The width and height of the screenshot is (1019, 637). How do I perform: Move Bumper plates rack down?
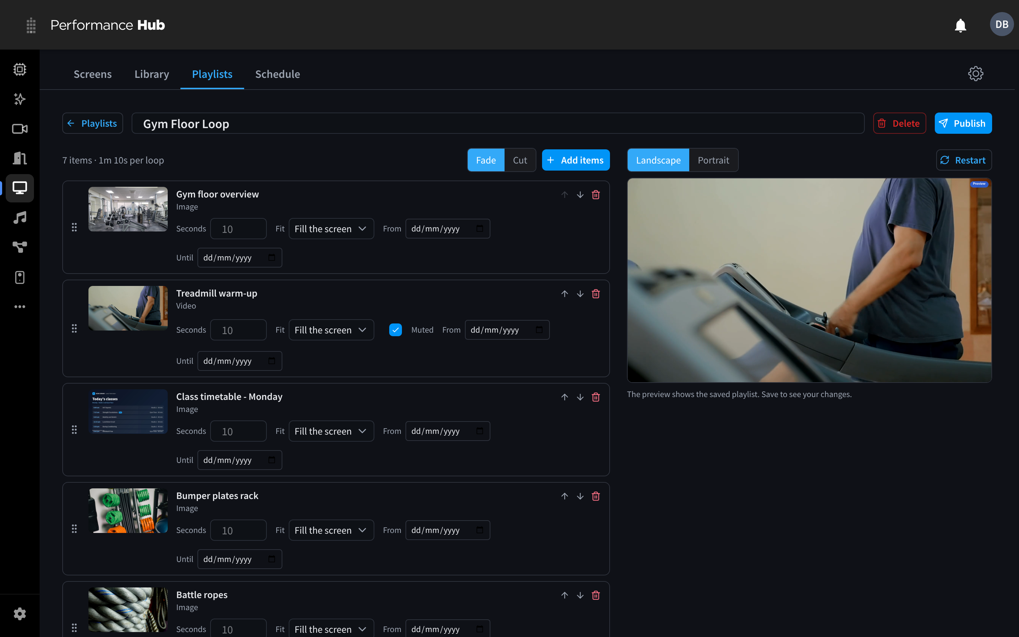(x=580, y=496)
